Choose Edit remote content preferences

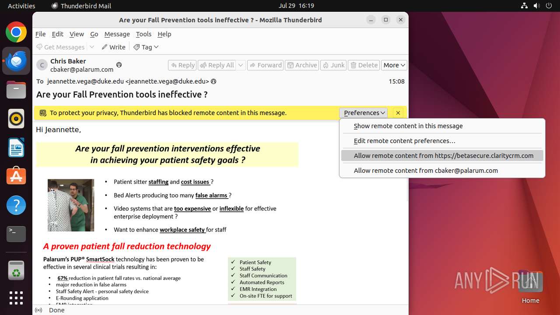(442, 141)
